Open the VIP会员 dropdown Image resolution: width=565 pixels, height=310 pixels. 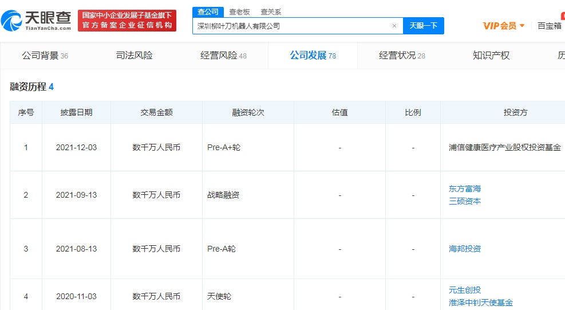coord(503,26)
